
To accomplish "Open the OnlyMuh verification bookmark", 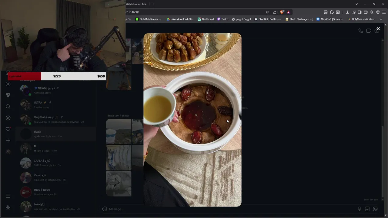I will [x=361, y=19].
